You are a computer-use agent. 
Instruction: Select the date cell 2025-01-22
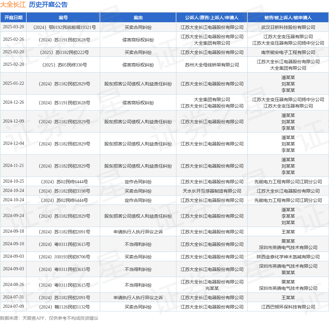click(x=13, y=83)
